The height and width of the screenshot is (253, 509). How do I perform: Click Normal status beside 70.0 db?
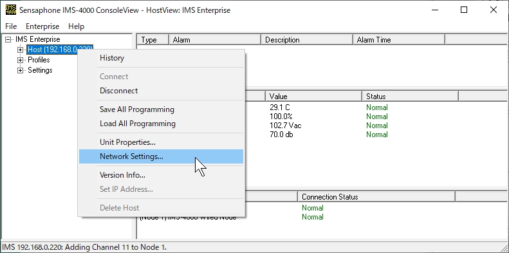pos(377,135)
